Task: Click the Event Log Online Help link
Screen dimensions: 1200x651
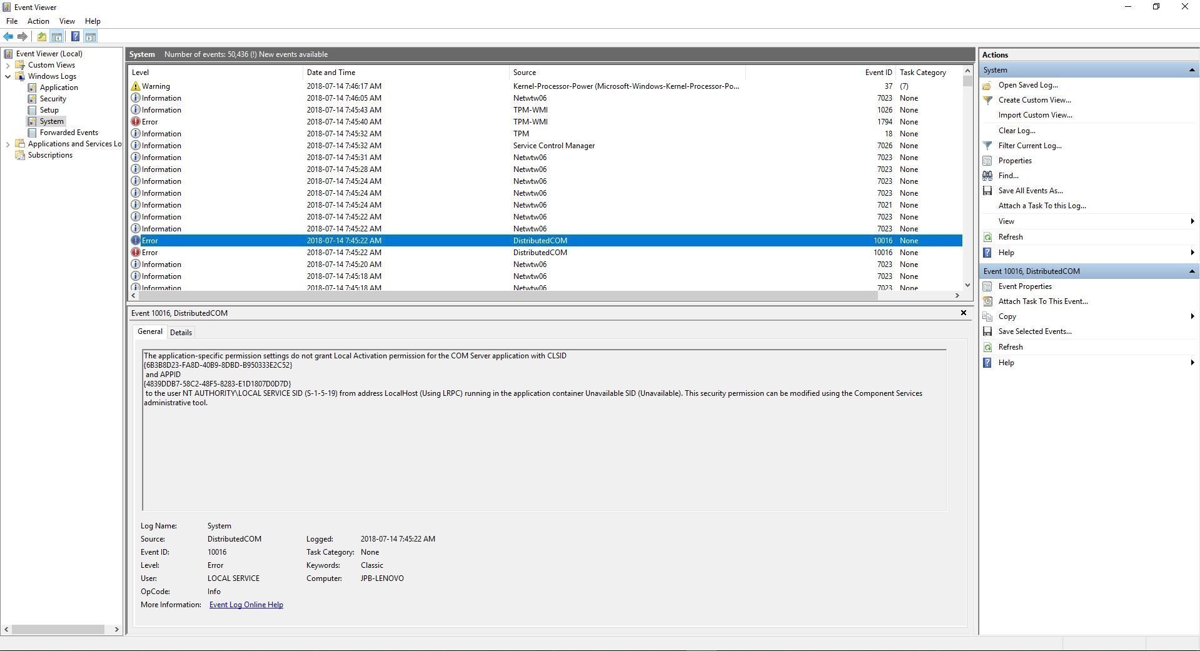Action: coord(246,604)
